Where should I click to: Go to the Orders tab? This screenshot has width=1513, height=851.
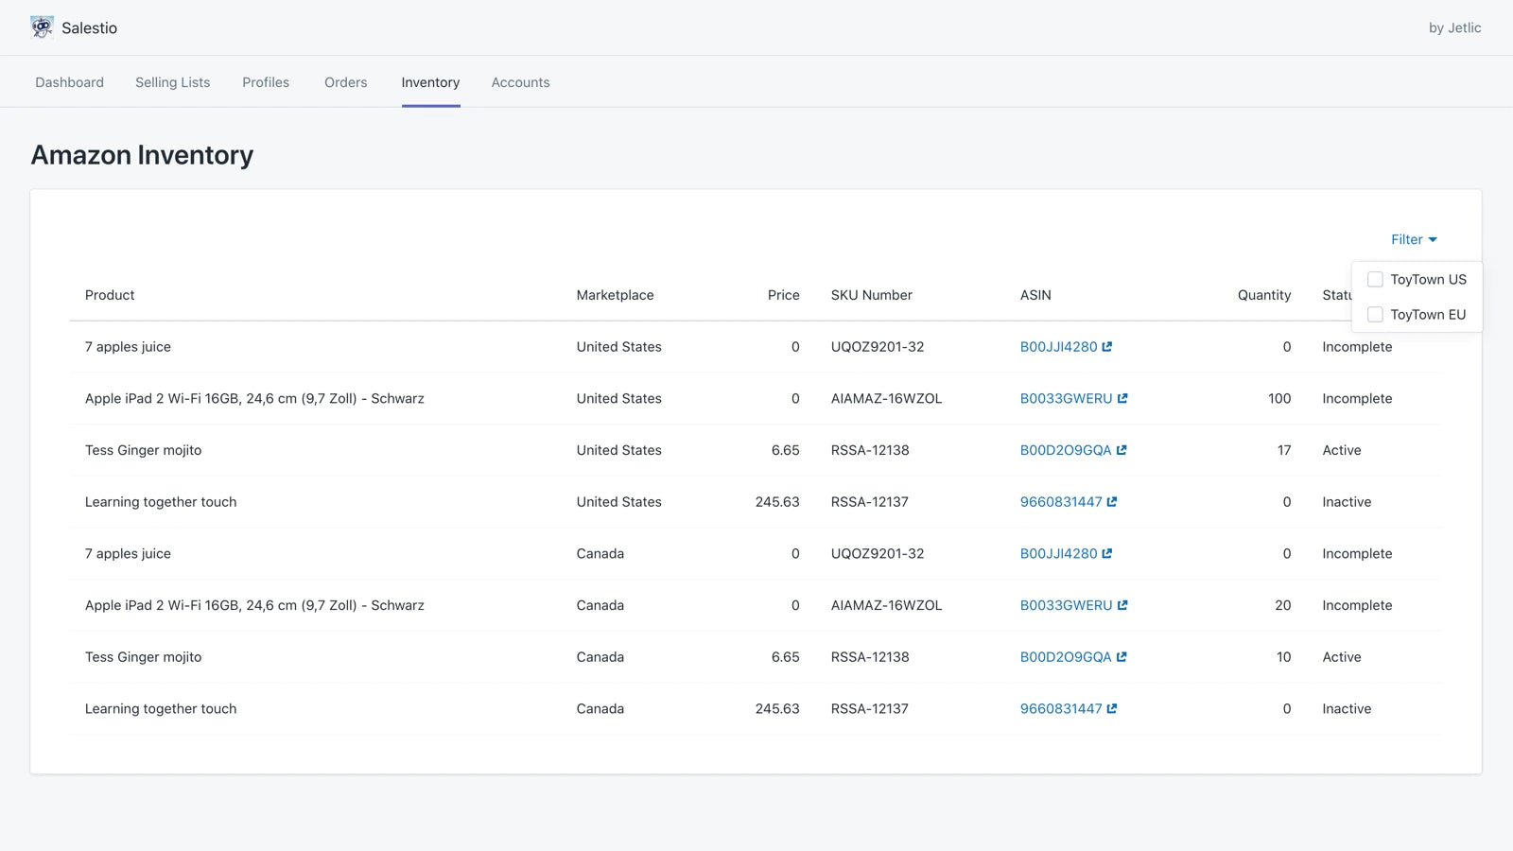[x=345, y=82]
